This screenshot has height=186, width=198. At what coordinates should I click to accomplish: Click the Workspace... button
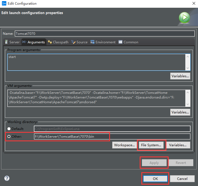(x=124, y=145)
